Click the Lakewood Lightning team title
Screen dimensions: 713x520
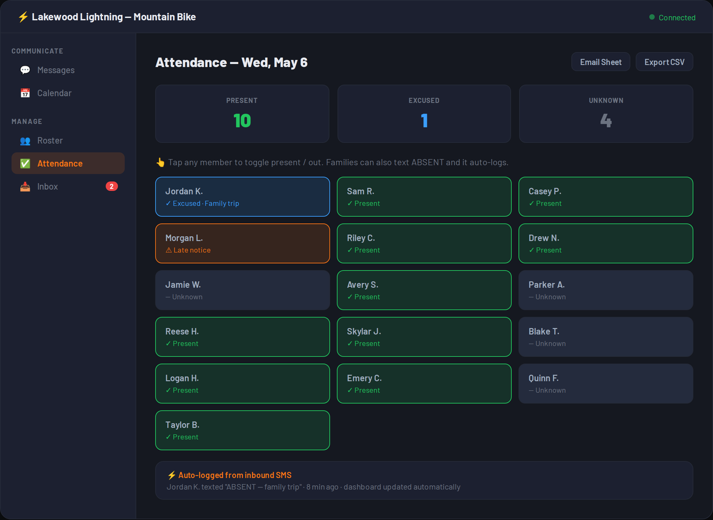coord(114,17)
